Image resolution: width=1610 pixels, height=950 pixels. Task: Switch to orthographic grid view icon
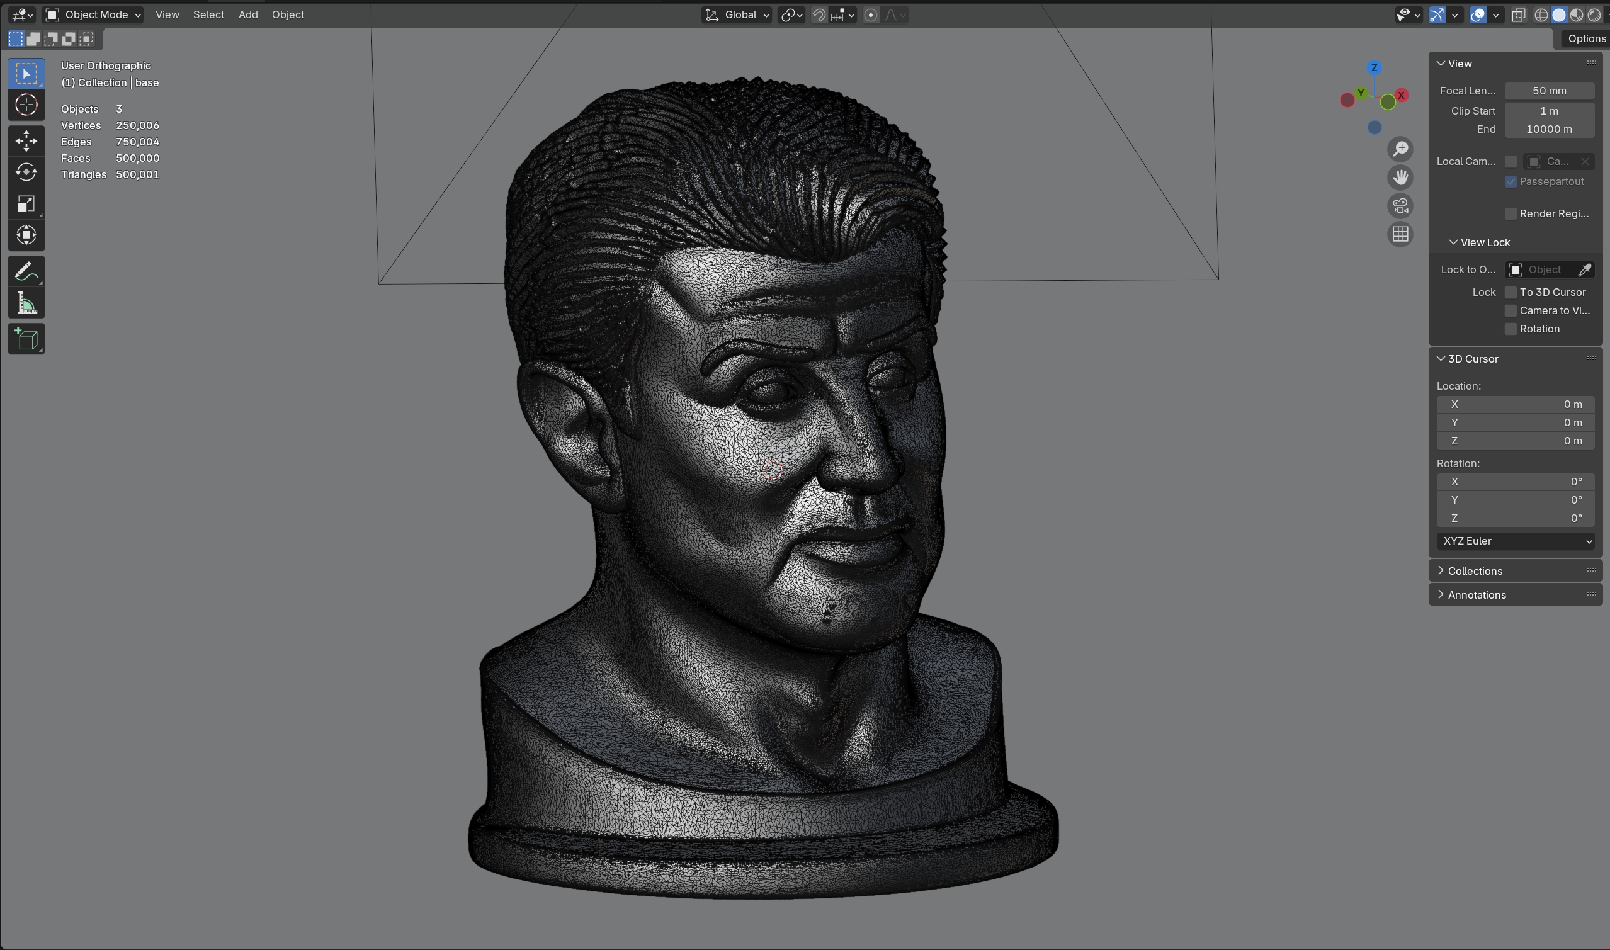click(1400, 234)
